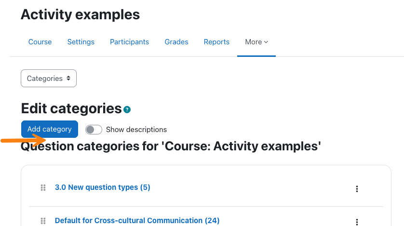Open the three-dot menu for Cross-cultural Communication category
Screen dimensions: 404x226
357,222
